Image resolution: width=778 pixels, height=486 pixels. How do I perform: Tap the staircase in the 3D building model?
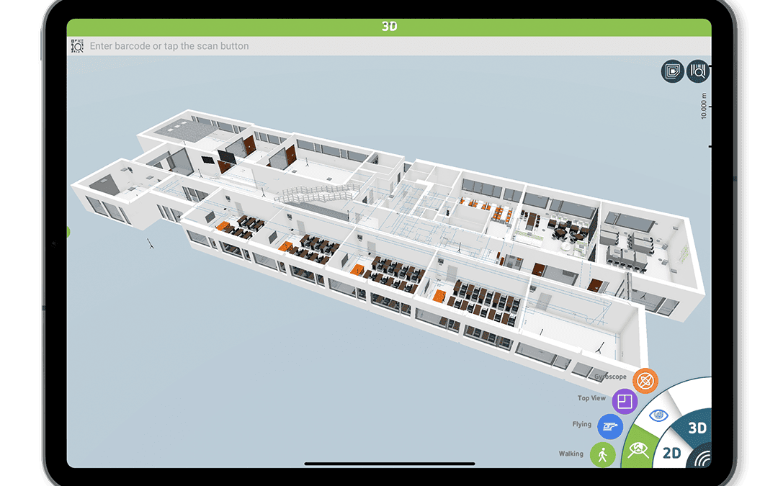pyautogui.click(x=318, y=194)
